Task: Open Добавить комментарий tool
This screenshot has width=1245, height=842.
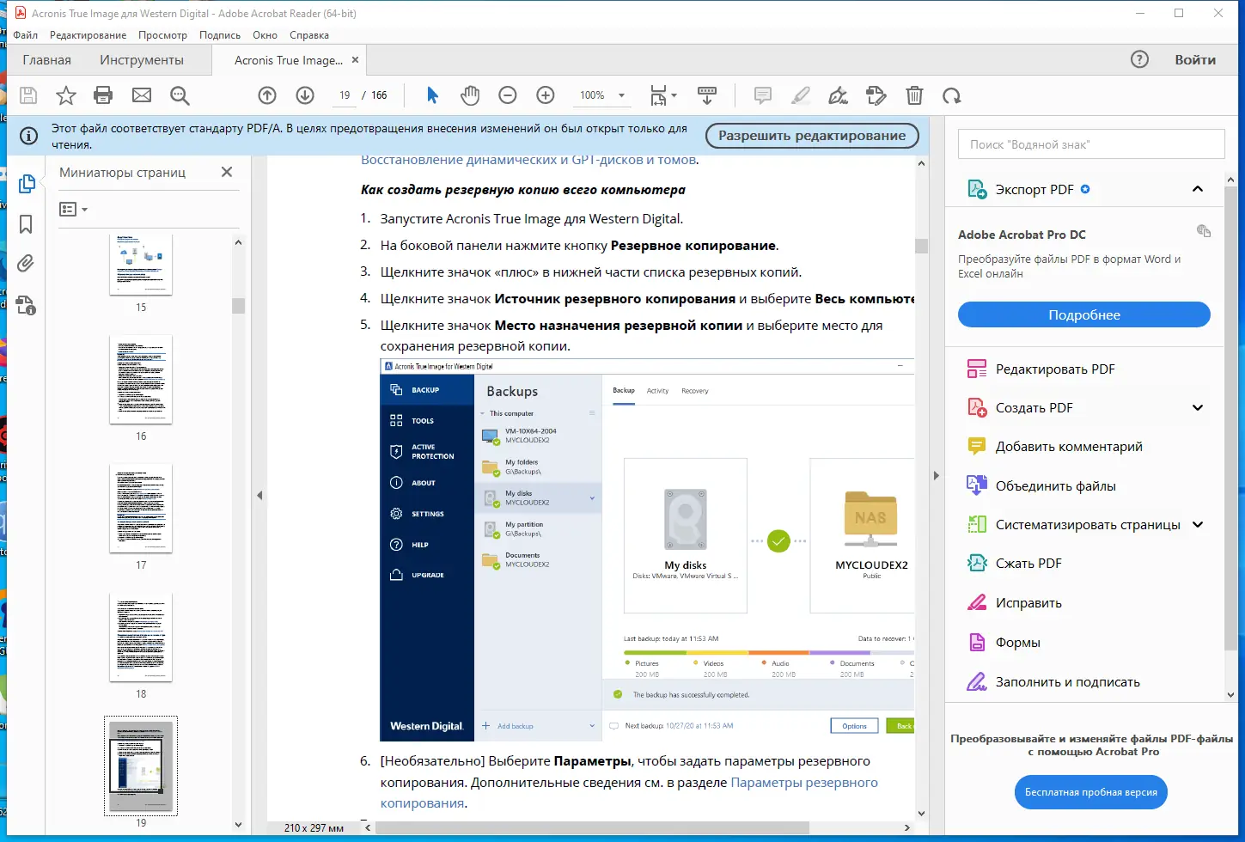Action: click(1055, 447)
